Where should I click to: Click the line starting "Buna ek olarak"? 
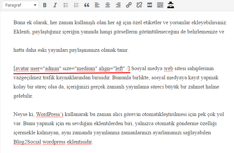tap(120, 23)
